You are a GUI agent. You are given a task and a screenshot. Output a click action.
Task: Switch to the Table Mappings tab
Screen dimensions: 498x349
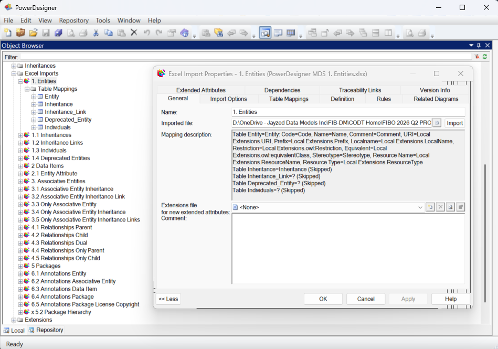(x=289, y=99)
